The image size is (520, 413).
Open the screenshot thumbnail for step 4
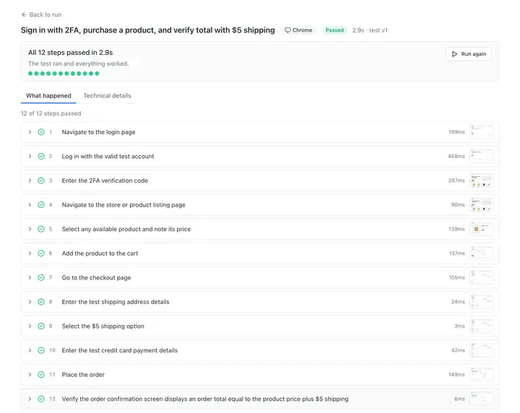coord(482,205)
